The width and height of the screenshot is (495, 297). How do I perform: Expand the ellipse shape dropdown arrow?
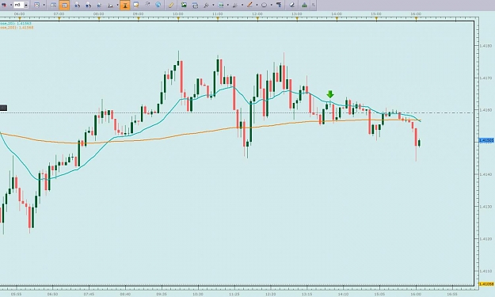tap(271, 5)
